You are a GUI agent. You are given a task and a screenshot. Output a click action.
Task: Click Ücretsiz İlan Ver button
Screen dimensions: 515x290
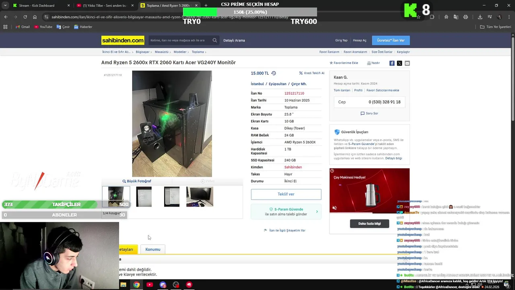click(x=391, y=40)
